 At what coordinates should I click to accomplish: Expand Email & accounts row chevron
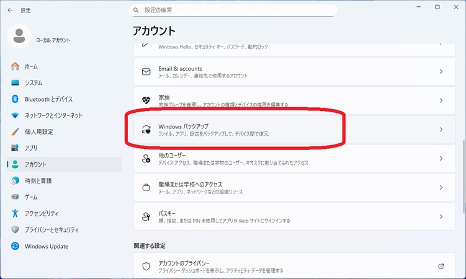441,71
